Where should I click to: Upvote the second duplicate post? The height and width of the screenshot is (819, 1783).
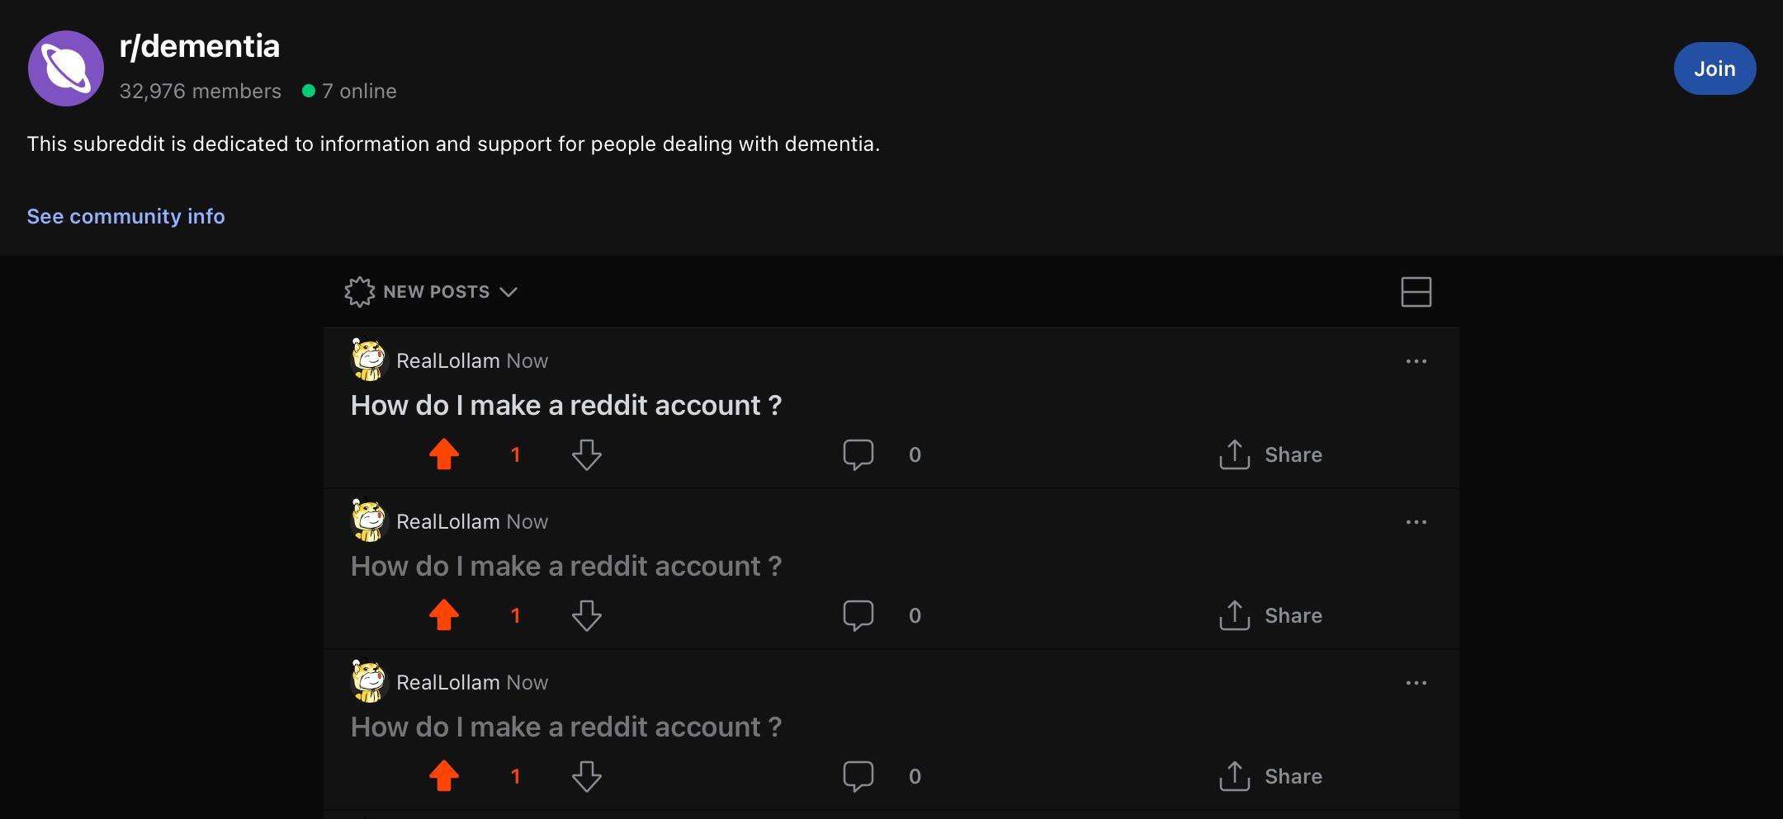coord(445,614)
